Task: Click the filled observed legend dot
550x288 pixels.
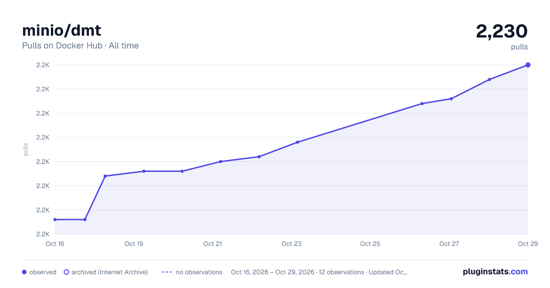Action: (x=24, y=272)
